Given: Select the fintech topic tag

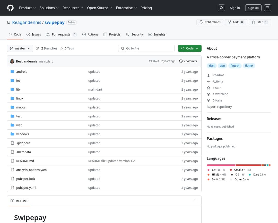Looking at the screenshot, I should pyautogui.click(x=235, y=66).
